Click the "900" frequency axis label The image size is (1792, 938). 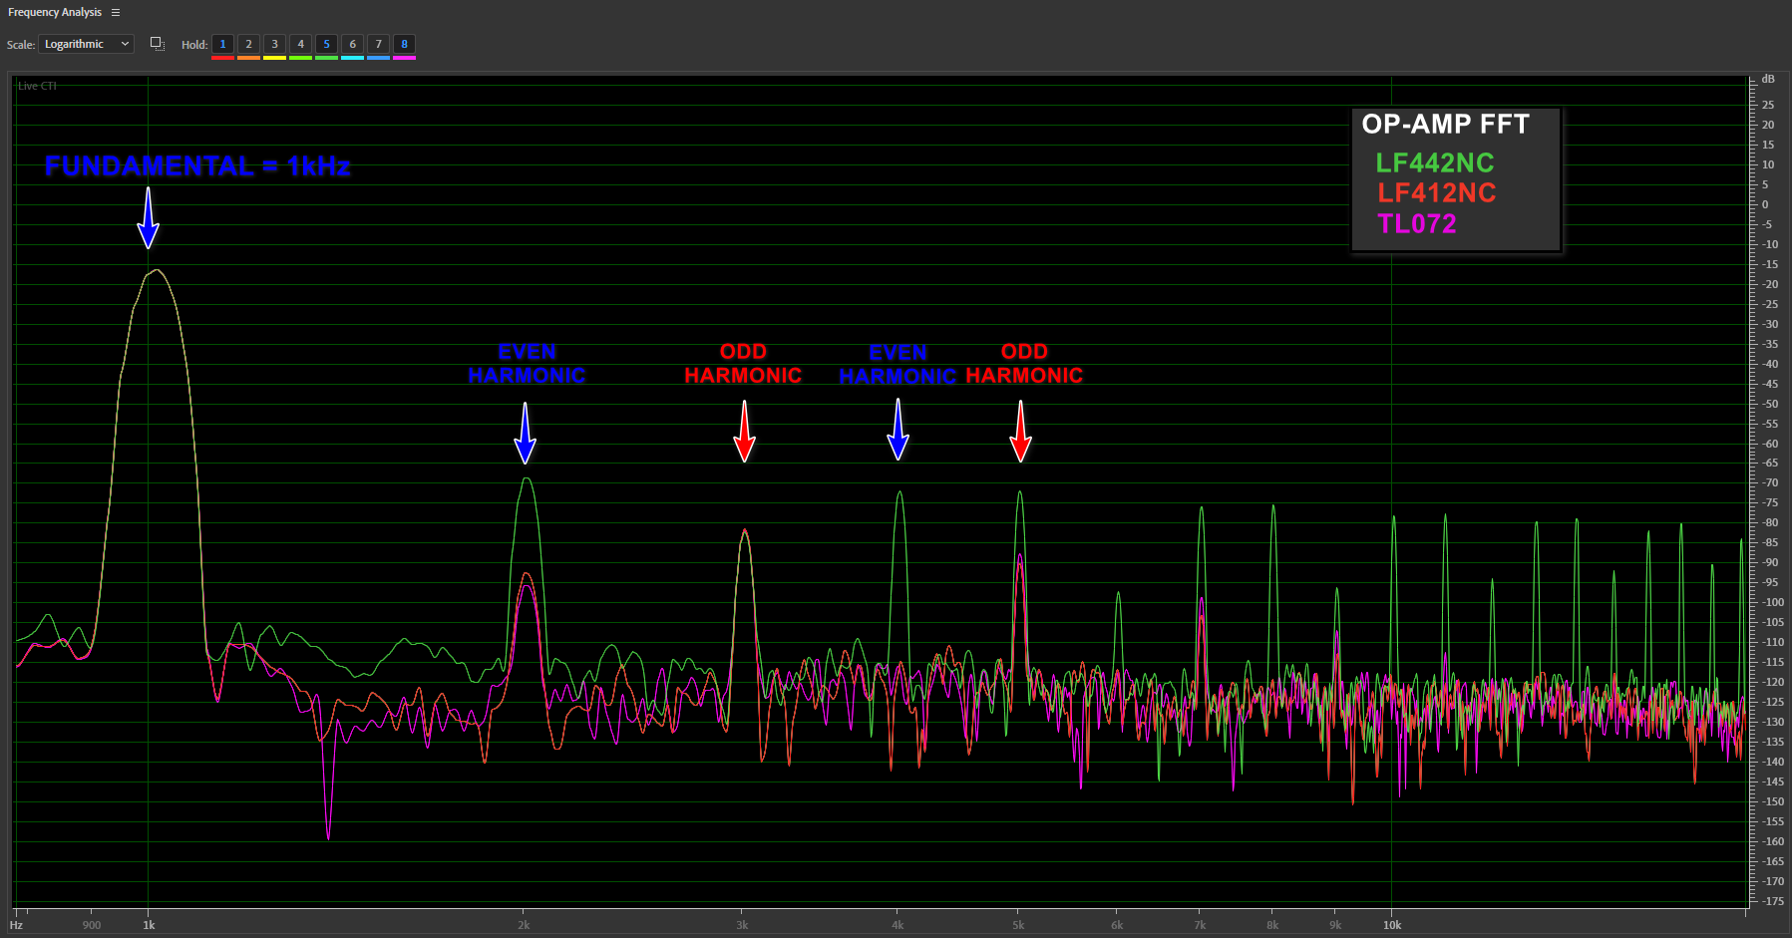tap(92, 925)
